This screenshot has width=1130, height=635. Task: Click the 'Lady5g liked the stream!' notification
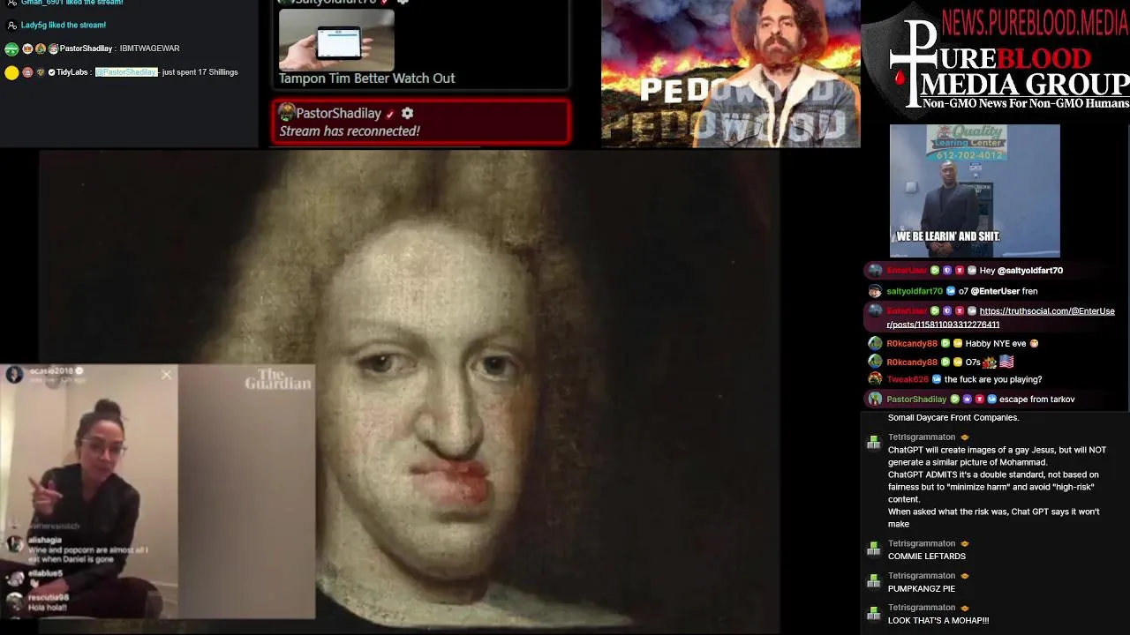point(64,26)
